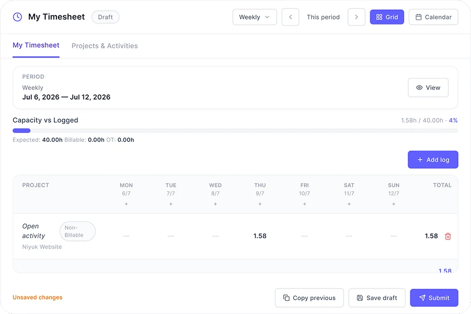471x314 pixels.
Task: Open the Weekly period dropdown
Action: click(255, 17)
